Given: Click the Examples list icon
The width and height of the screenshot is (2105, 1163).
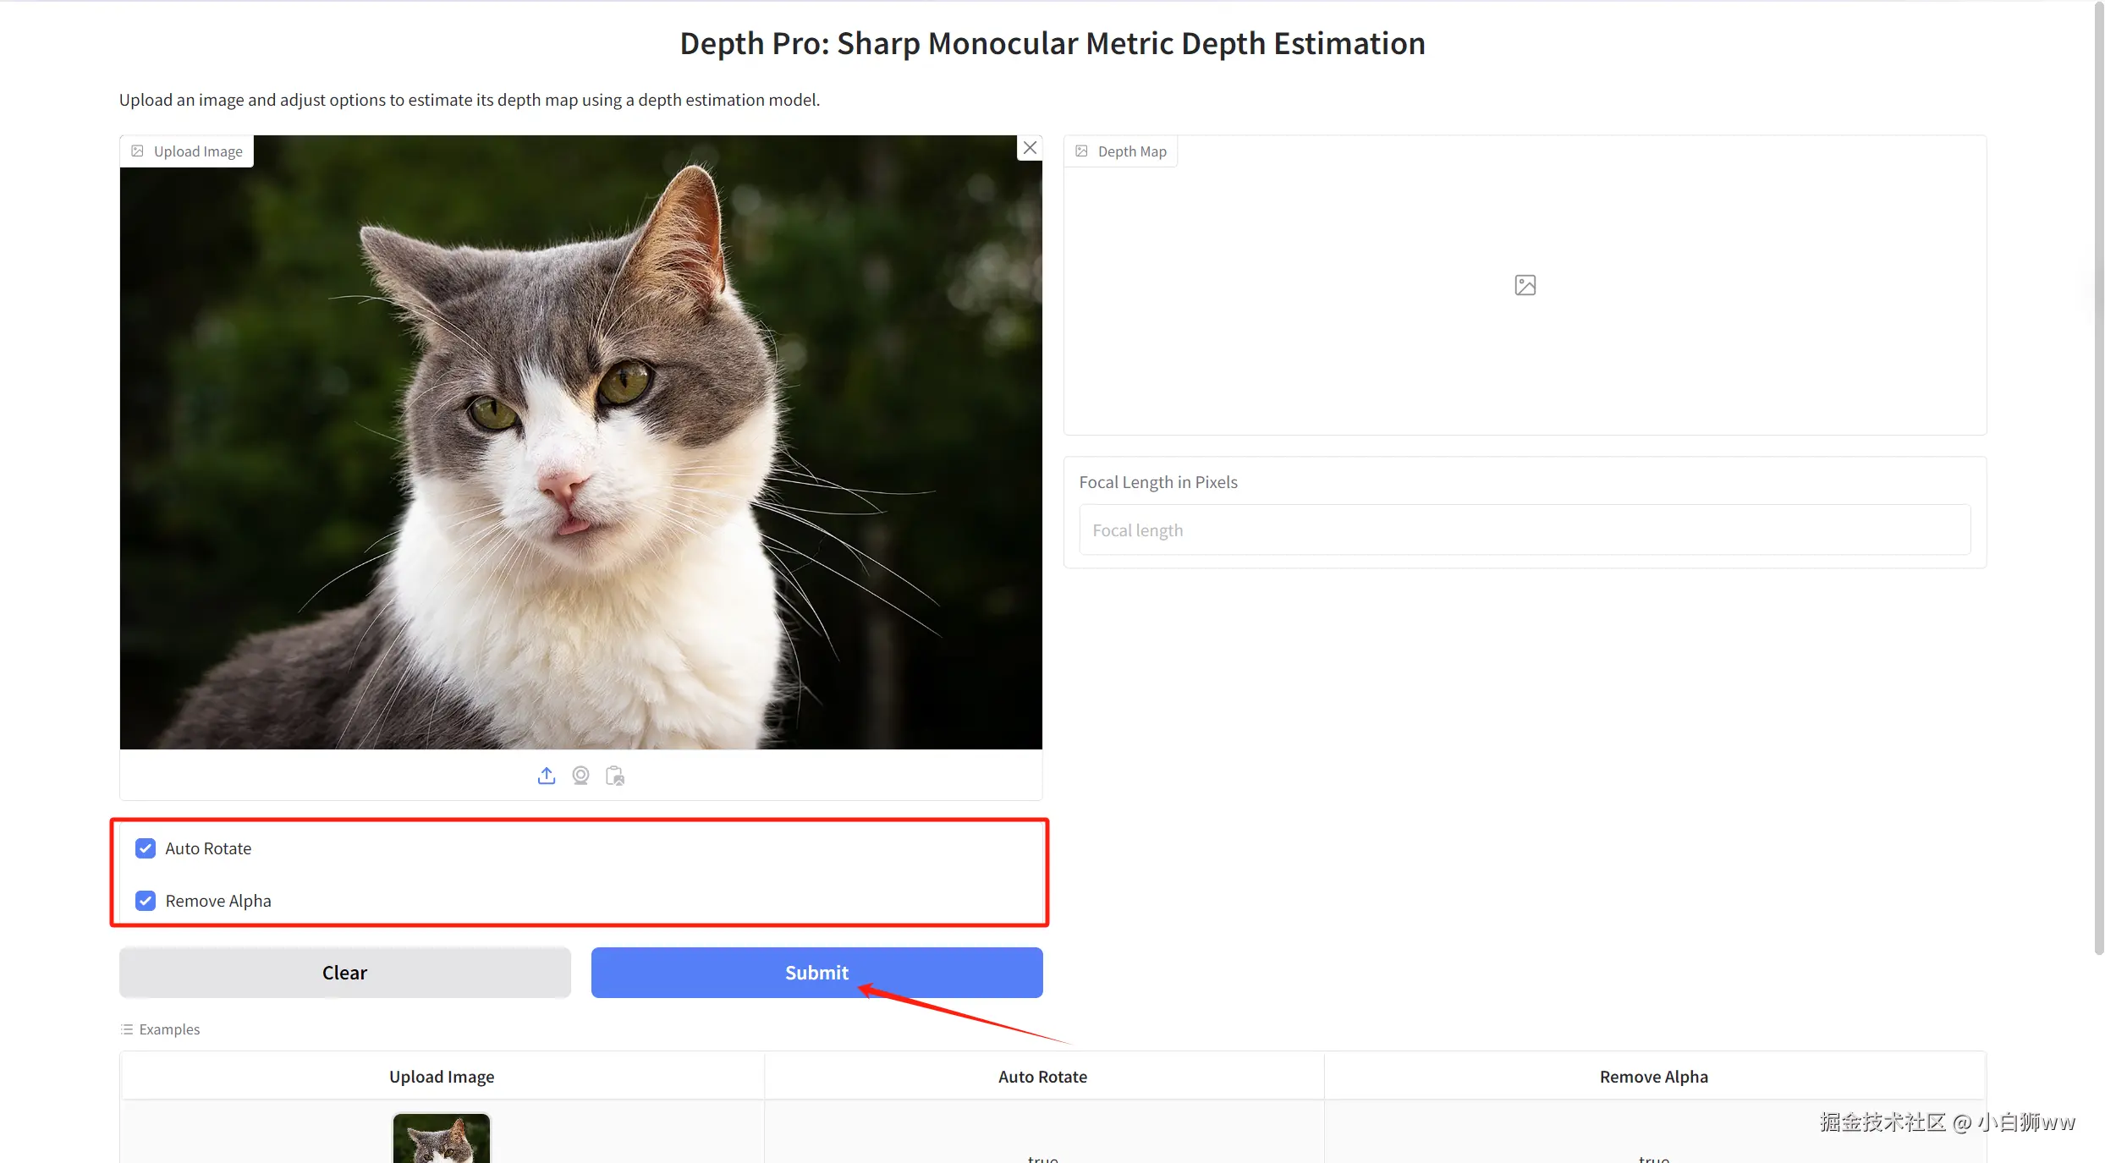Looking at the screenshot, I should [127, 1029].
